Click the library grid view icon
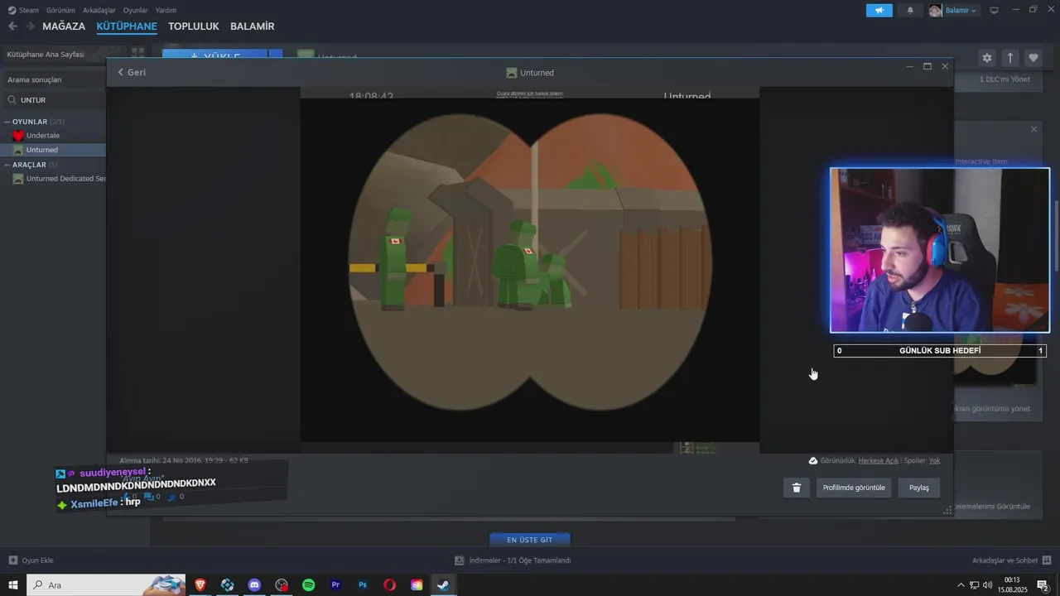Viewport: 1060px width, 596px height. tap(138, 53)
